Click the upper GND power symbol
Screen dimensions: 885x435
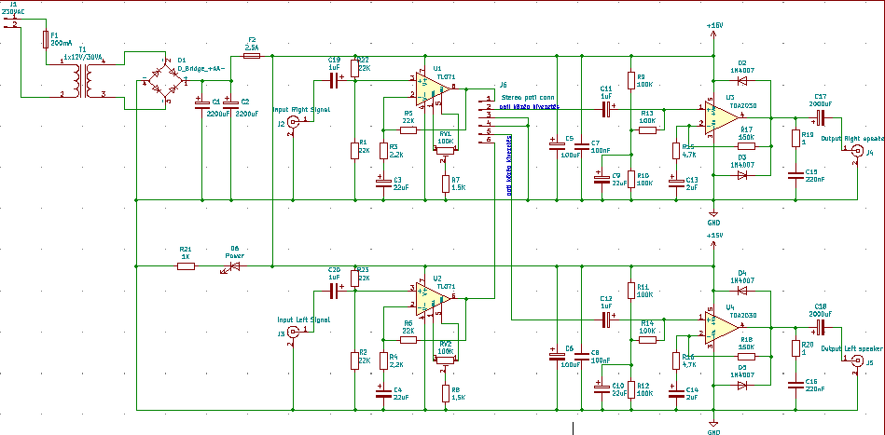(713, 213)
